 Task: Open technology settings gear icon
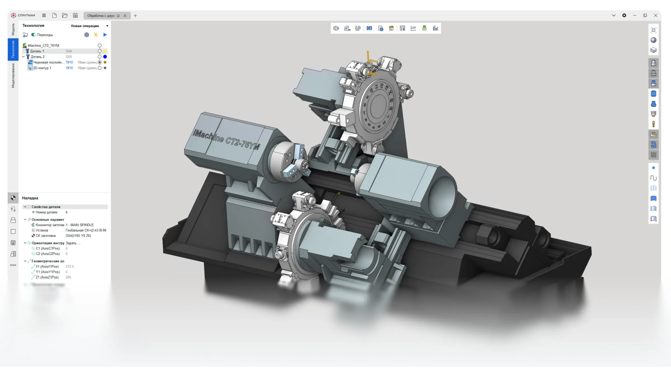87,35
